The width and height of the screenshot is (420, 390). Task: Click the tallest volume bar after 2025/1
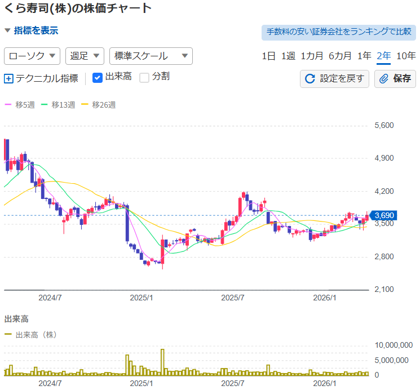162,362
